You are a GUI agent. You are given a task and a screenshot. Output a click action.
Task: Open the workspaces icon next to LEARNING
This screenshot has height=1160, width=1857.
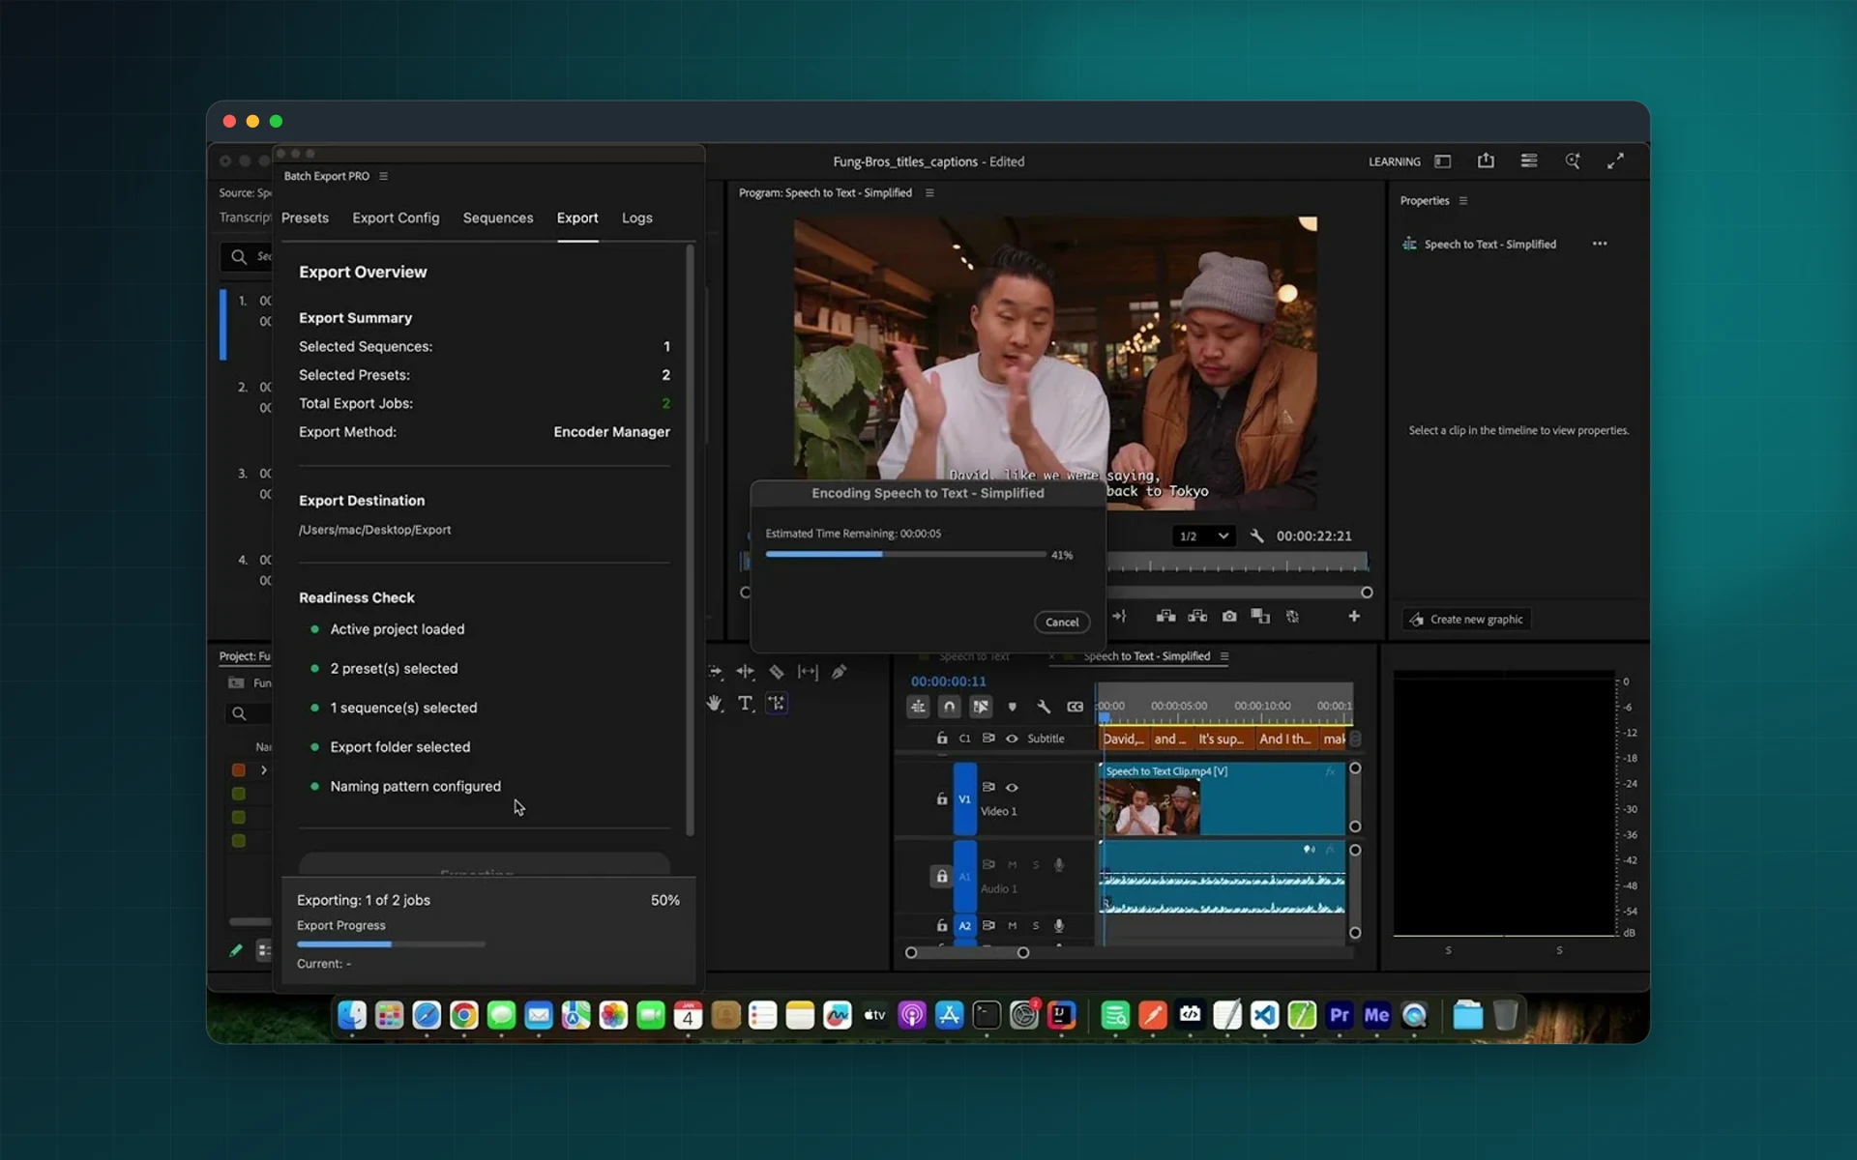click(x=1442, y=161)
